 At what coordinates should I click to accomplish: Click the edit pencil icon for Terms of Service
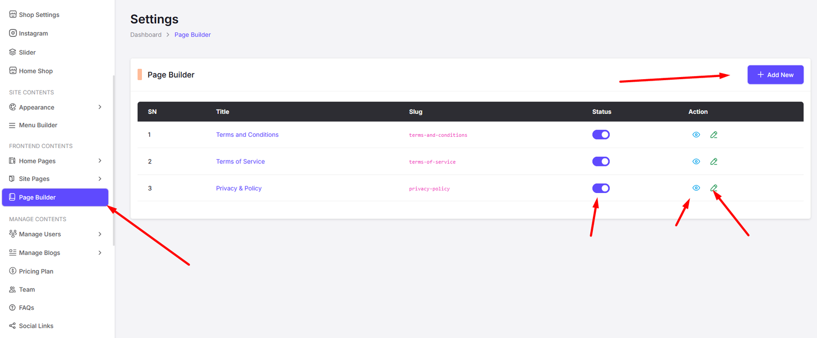[x=714, y=161]
